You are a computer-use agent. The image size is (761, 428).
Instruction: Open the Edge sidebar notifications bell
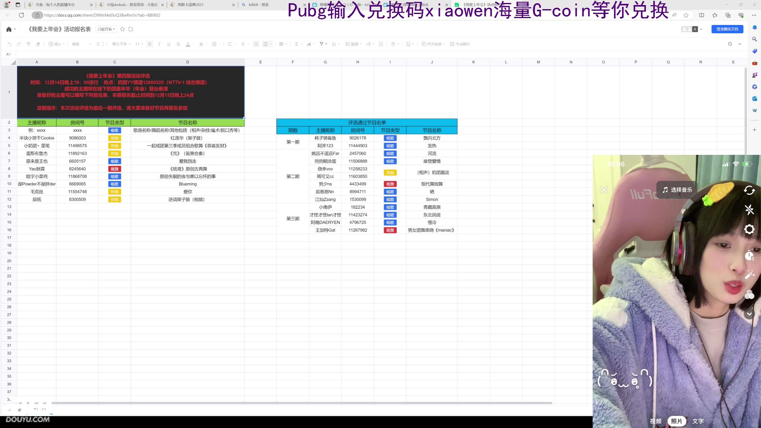coord(754,27)
